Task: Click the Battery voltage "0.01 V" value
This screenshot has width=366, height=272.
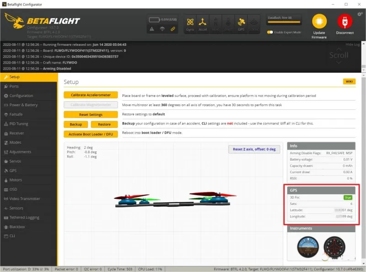Action: [348, 159]
